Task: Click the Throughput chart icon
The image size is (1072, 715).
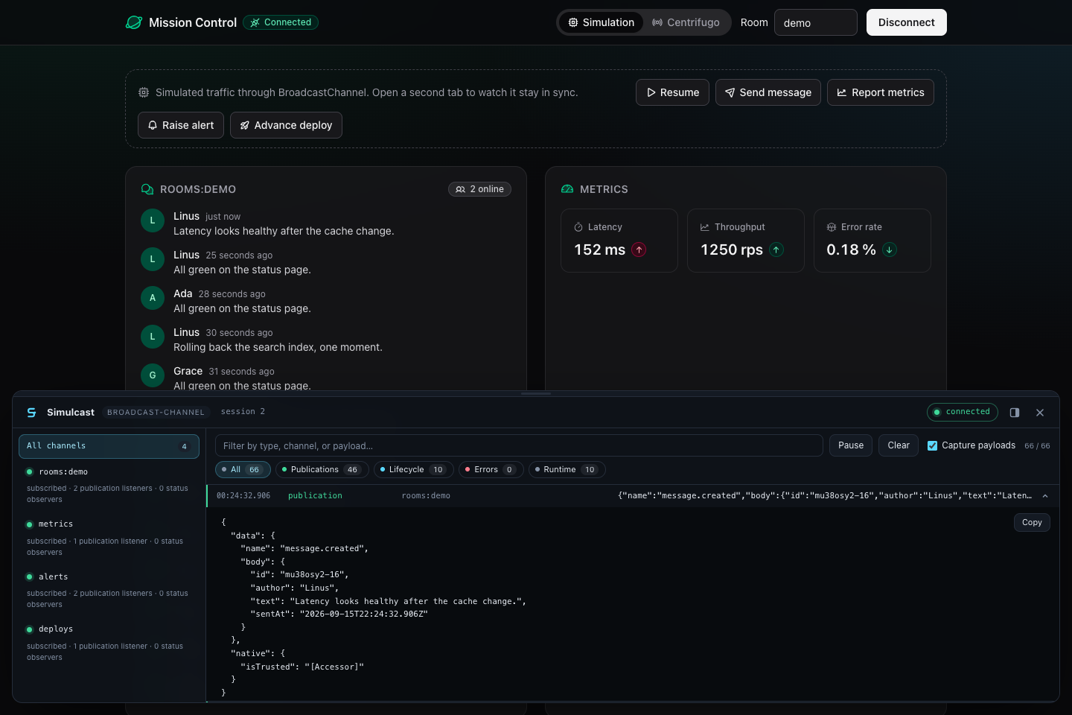Action: click(705, 227)
